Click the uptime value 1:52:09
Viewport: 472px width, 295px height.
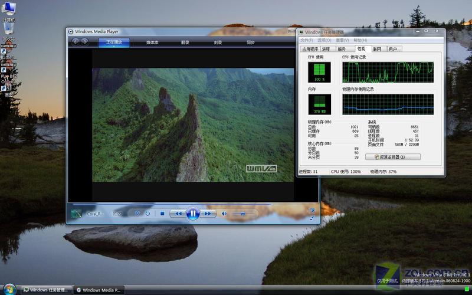[412, 140]
